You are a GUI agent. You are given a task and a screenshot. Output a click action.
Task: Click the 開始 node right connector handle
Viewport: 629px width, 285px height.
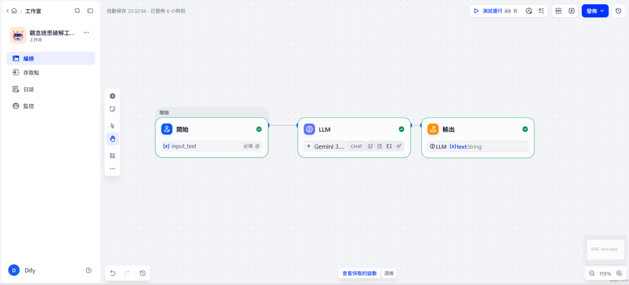coord(268,125)
